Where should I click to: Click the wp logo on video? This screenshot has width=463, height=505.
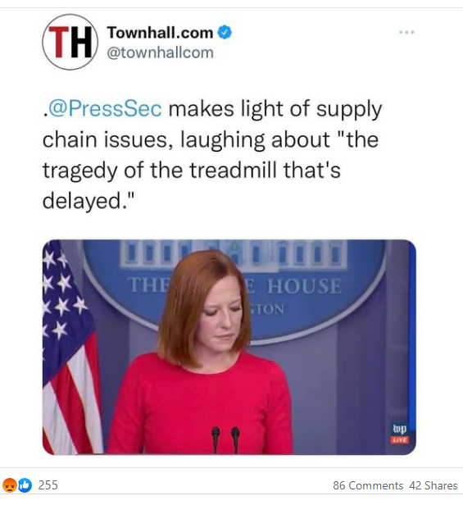[x=399, y=429]
